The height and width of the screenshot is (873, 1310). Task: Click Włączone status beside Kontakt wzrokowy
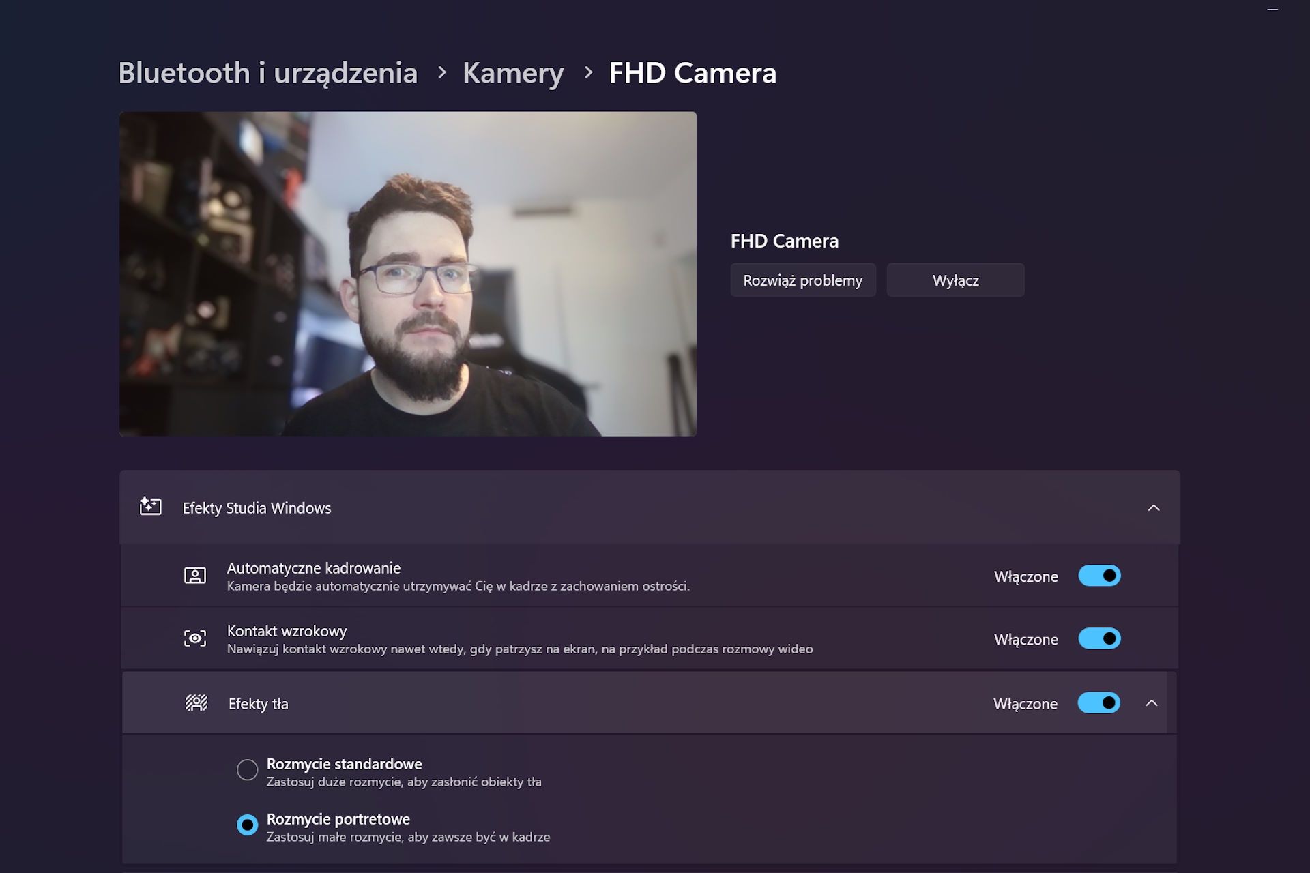pyautogui.click(x=1026, y=639)
